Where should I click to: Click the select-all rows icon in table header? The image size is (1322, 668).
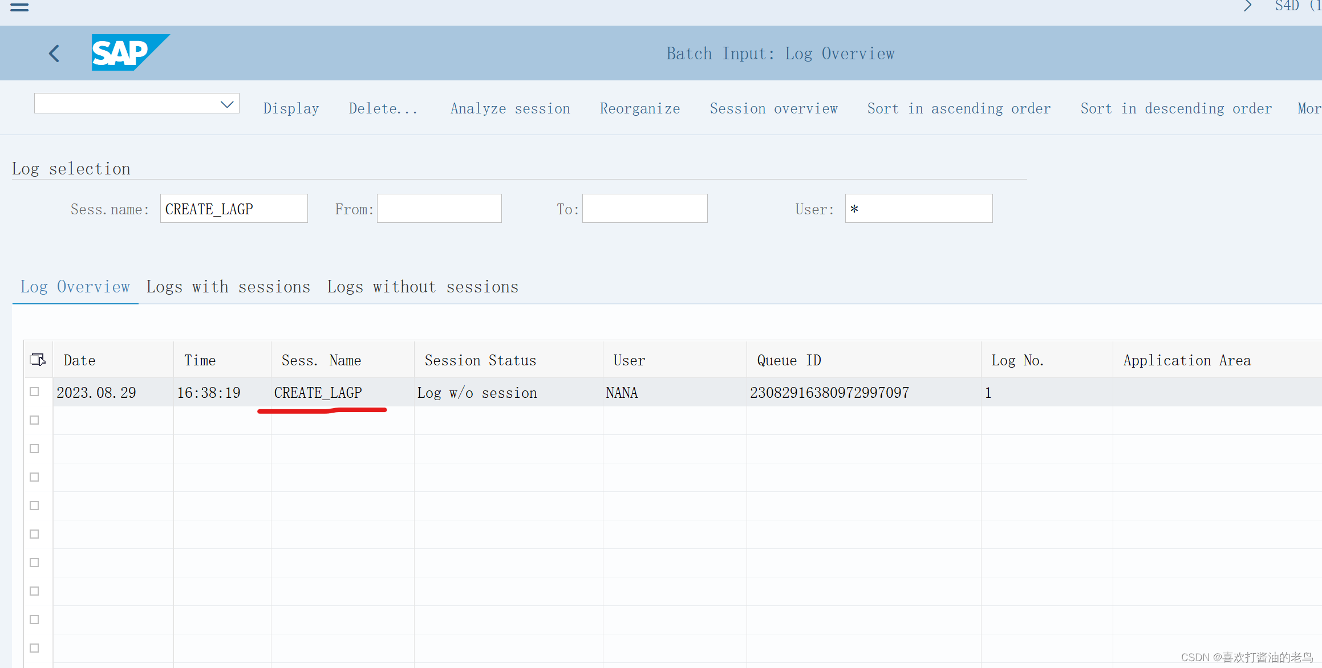click(38, 360)
